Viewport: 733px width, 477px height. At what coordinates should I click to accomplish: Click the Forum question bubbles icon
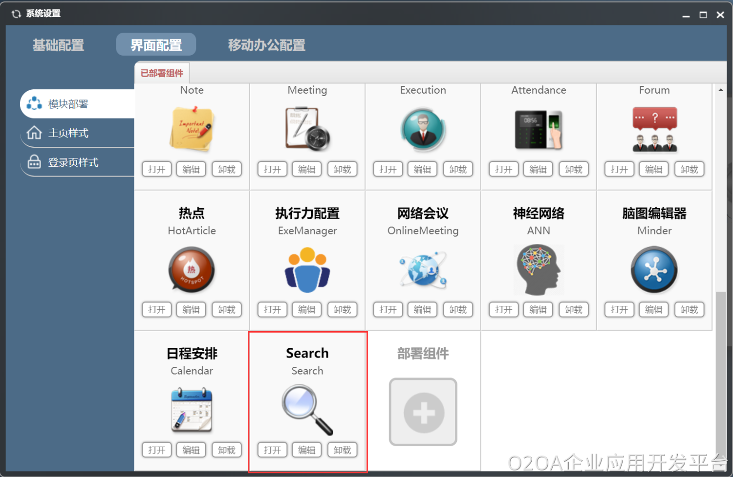point(654,129)
